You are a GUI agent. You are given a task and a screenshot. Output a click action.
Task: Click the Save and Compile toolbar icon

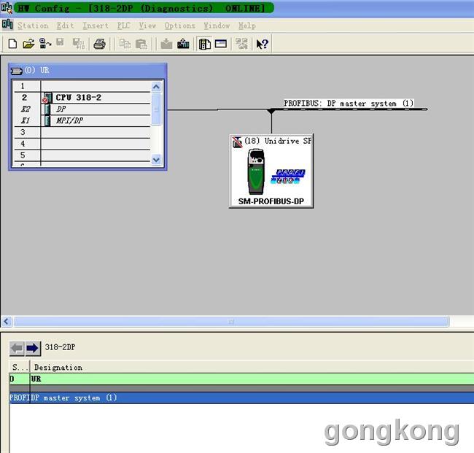tap(78, 44)
